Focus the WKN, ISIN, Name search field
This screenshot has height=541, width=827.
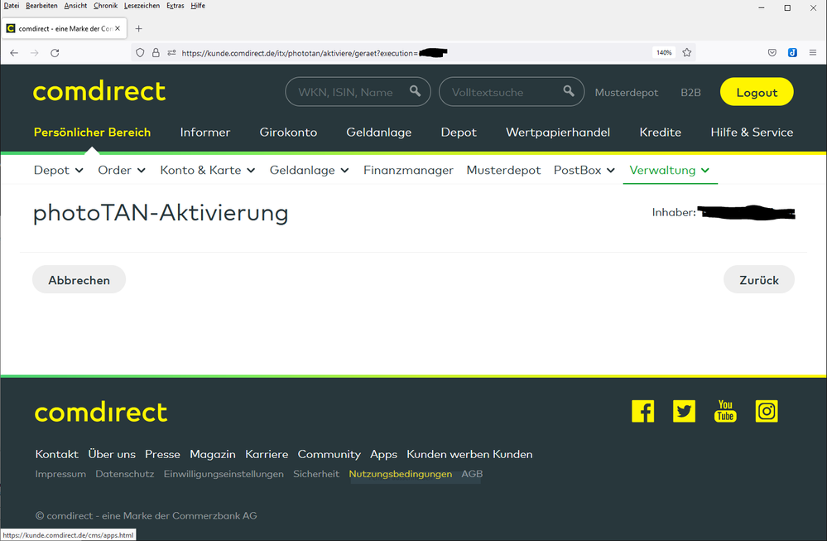click(x=346, y=92)
